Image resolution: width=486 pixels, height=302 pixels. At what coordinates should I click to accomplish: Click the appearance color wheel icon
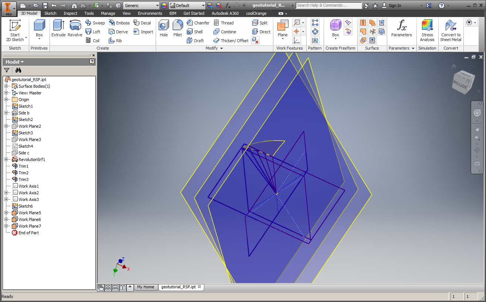click(x=164, y=6)
